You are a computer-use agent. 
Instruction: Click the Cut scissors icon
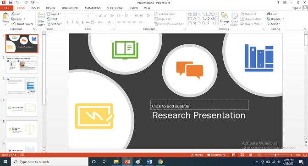click(13, 14)
